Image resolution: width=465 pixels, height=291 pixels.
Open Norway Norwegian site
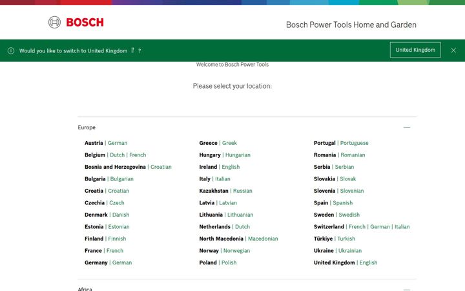(x=236, y=251)
